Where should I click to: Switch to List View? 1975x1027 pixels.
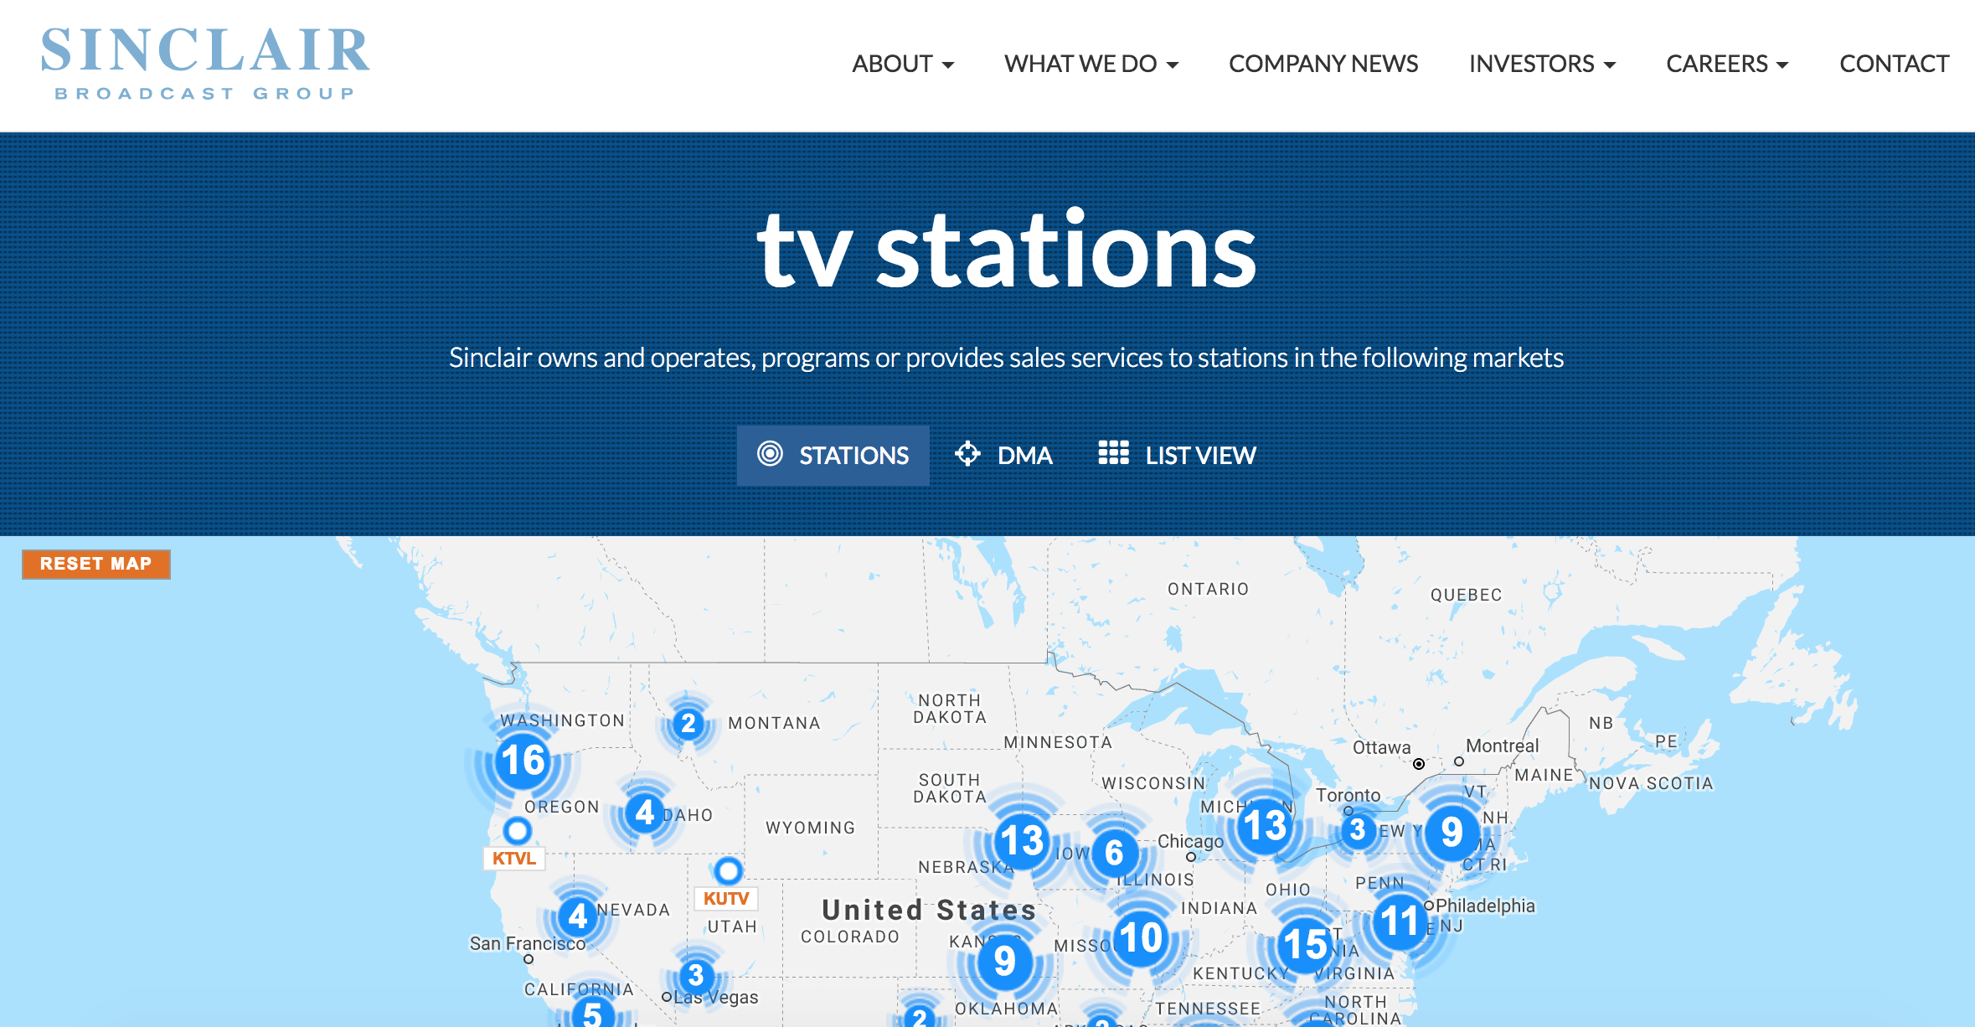[x=1177, y=455]
